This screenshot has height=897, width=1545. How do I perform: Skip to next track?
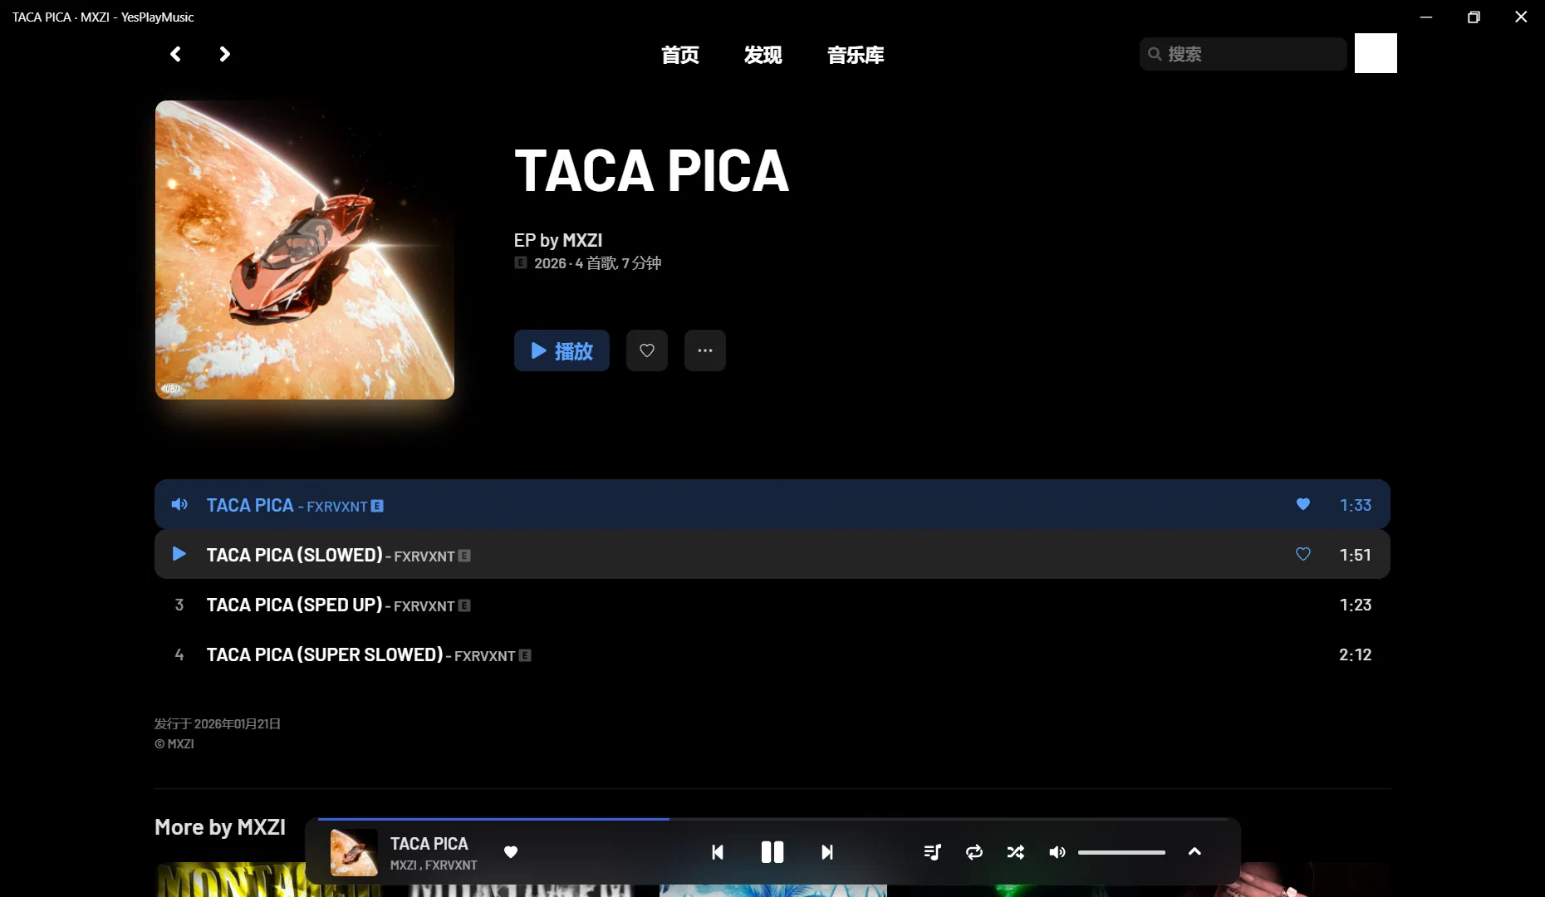[827, 852]
